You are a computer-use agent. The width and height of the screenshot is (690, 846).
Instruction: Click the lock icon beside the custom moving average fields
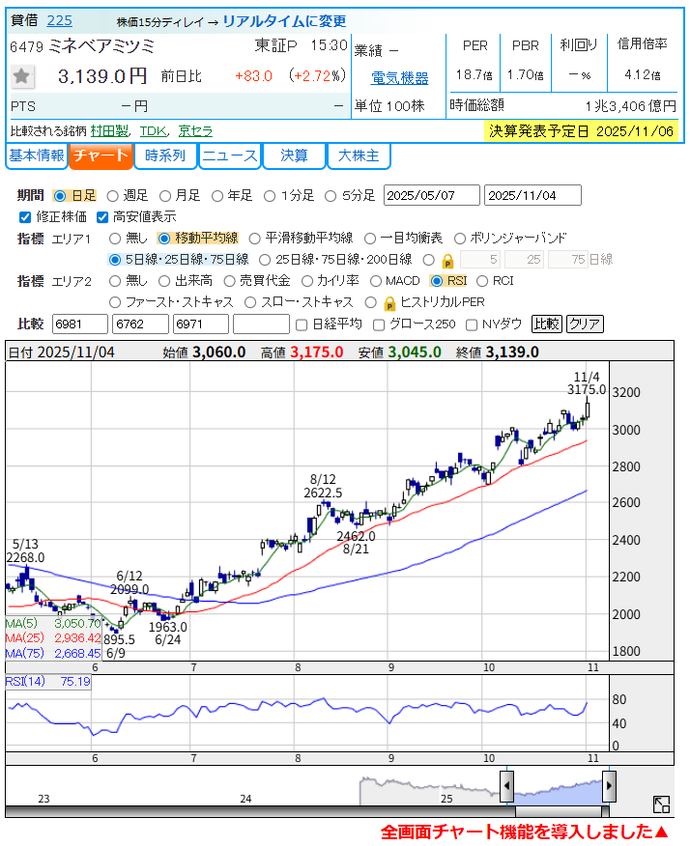(447, 260)
